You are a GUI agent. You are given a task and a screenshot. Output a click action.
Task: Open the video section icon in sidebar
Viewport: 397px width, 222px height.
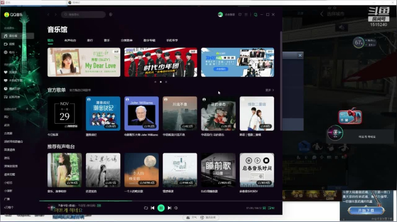click(x=6, y=44)
